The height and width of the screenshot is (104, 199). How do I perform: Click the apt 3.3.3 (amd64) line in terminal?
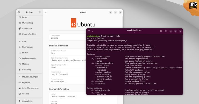coord(95,38)
